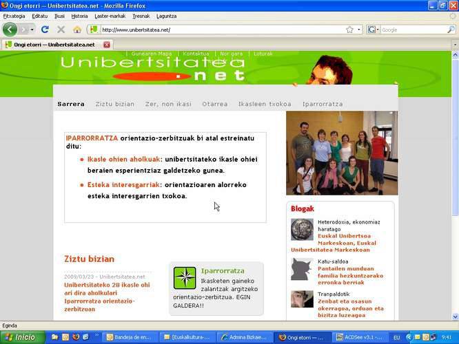Go to the Home page icon
Screen dimensions: 459x344
tap(77, 30)
